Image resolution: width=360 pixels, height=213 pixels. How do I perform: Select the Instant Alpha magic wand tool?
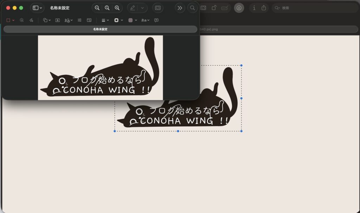(21, 20)
